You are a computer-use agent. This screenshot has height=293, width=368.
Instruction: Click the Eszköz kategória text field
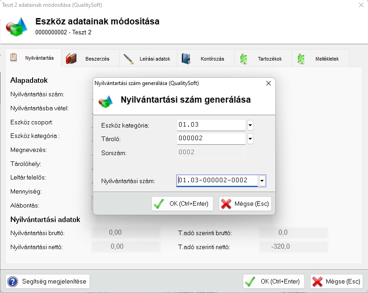tap(211, 125)
